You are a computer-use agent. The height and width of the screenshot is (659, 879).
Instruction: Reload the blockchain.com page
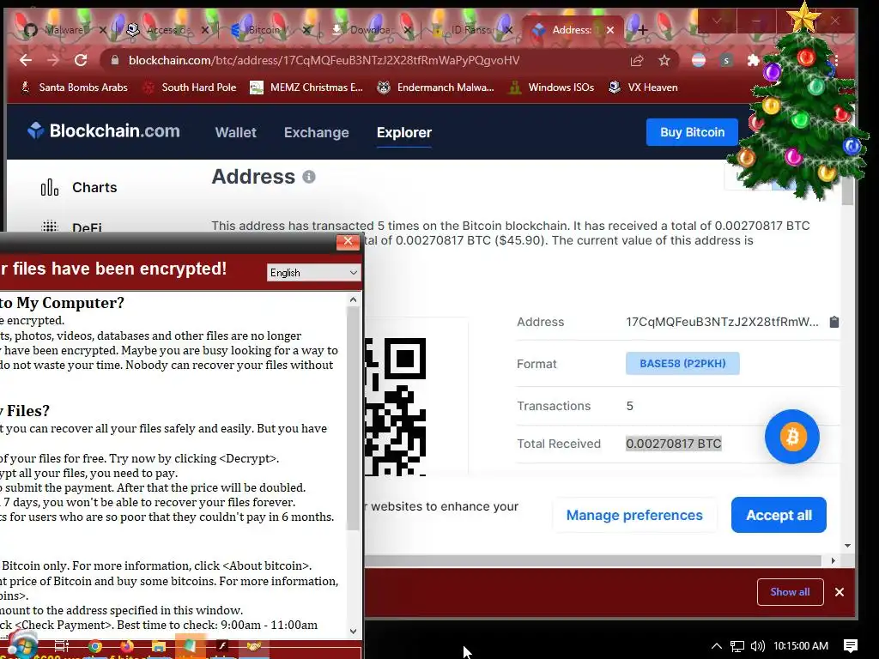(x=81, y=60)
